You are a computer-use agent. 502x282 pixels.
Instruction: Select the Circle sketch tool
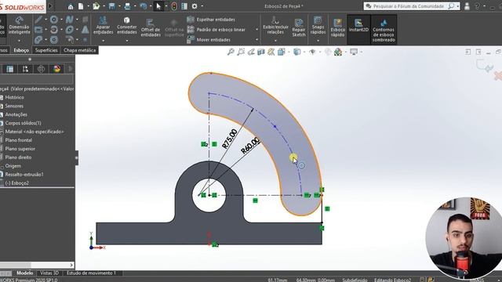[x=54, y=20]
